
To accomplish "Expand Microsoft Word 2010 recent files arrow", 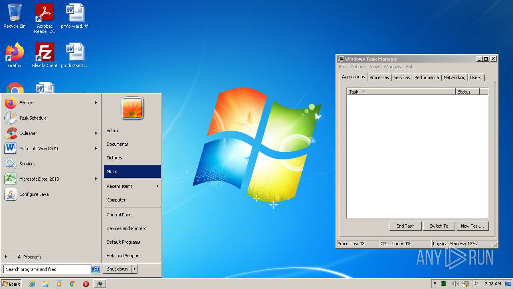I will click(96, 149).
